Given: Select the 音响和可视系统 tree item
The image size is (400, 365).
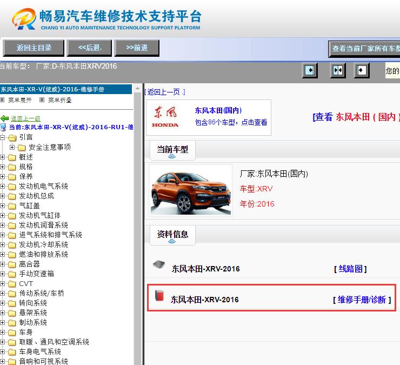Looking at the screenshot, I should coord(44,361).
